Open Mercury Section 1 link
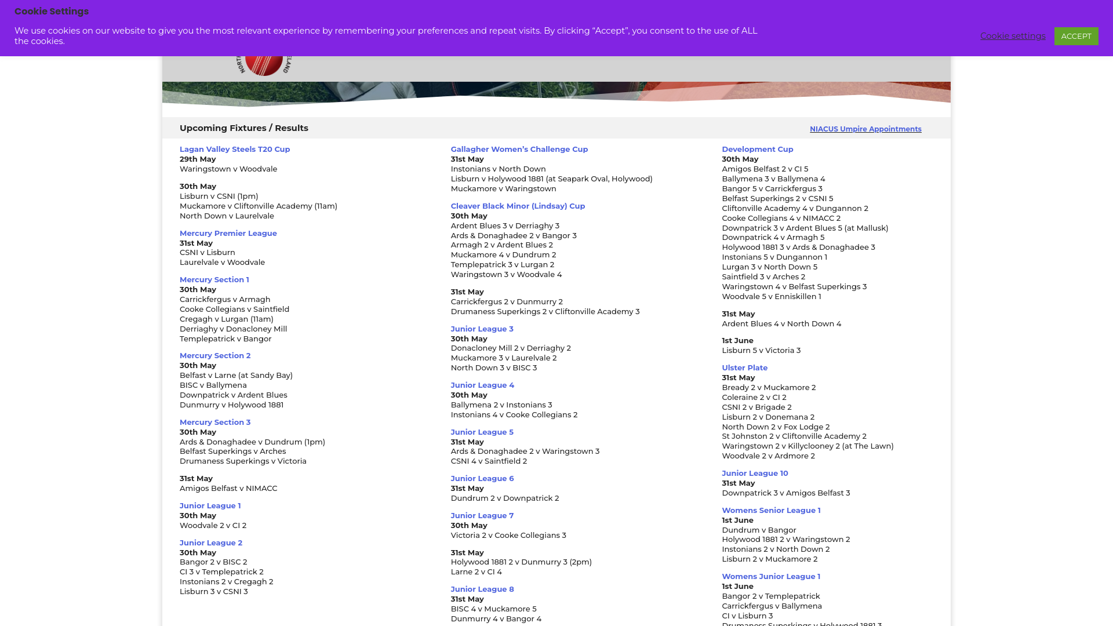Image resolution: width=1113 pixels, height=626 pixels. pos(214,279)
